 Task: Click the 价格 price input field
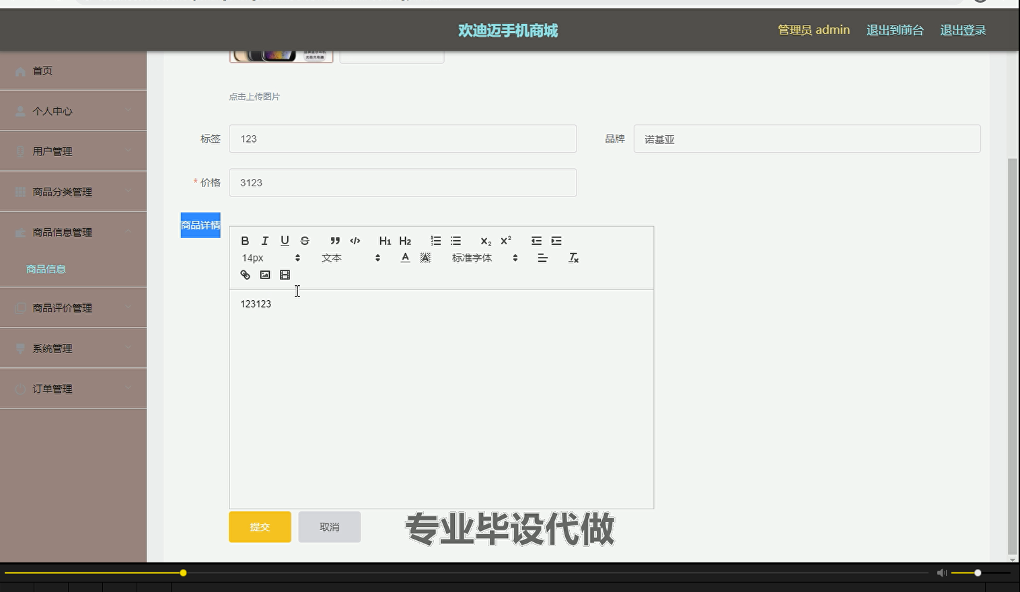click(x=402, y=182)
